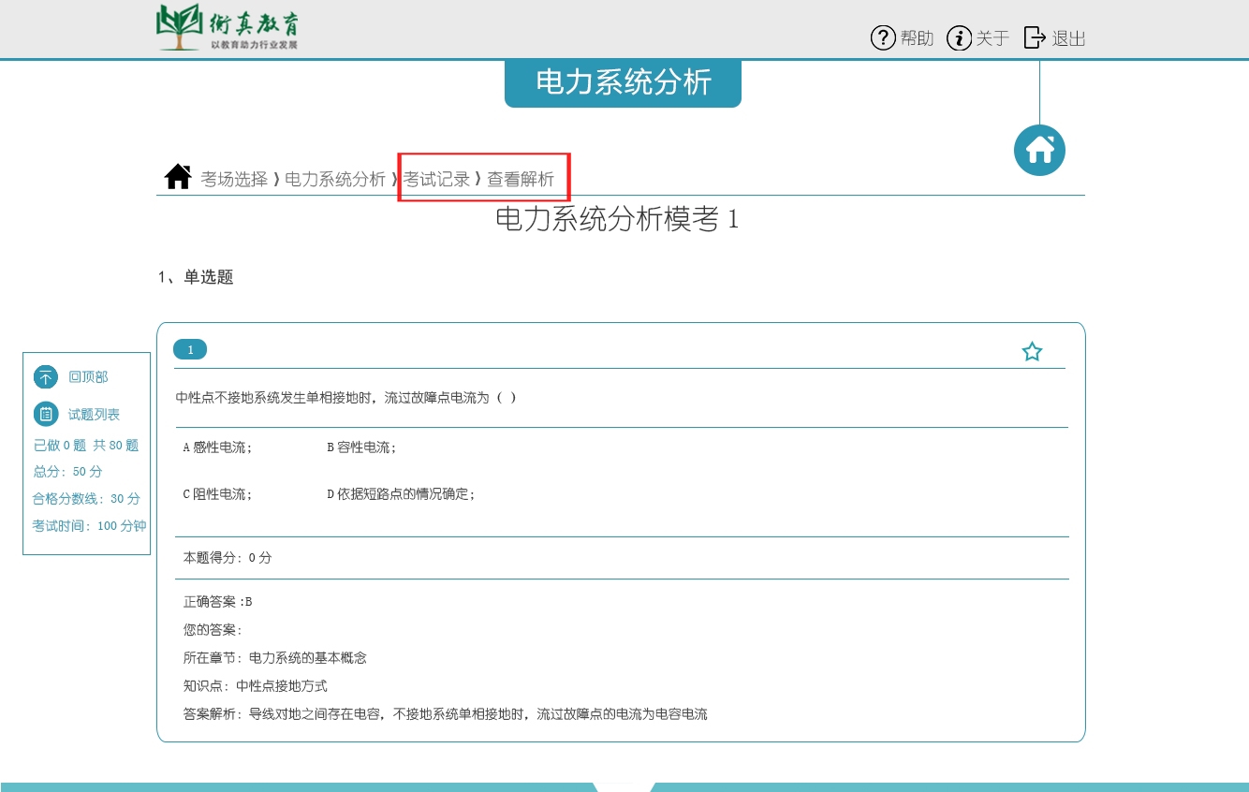Click the 帮助 text label
The width and height of the screenshot is (1249, 792).
[x=918, y=38]
